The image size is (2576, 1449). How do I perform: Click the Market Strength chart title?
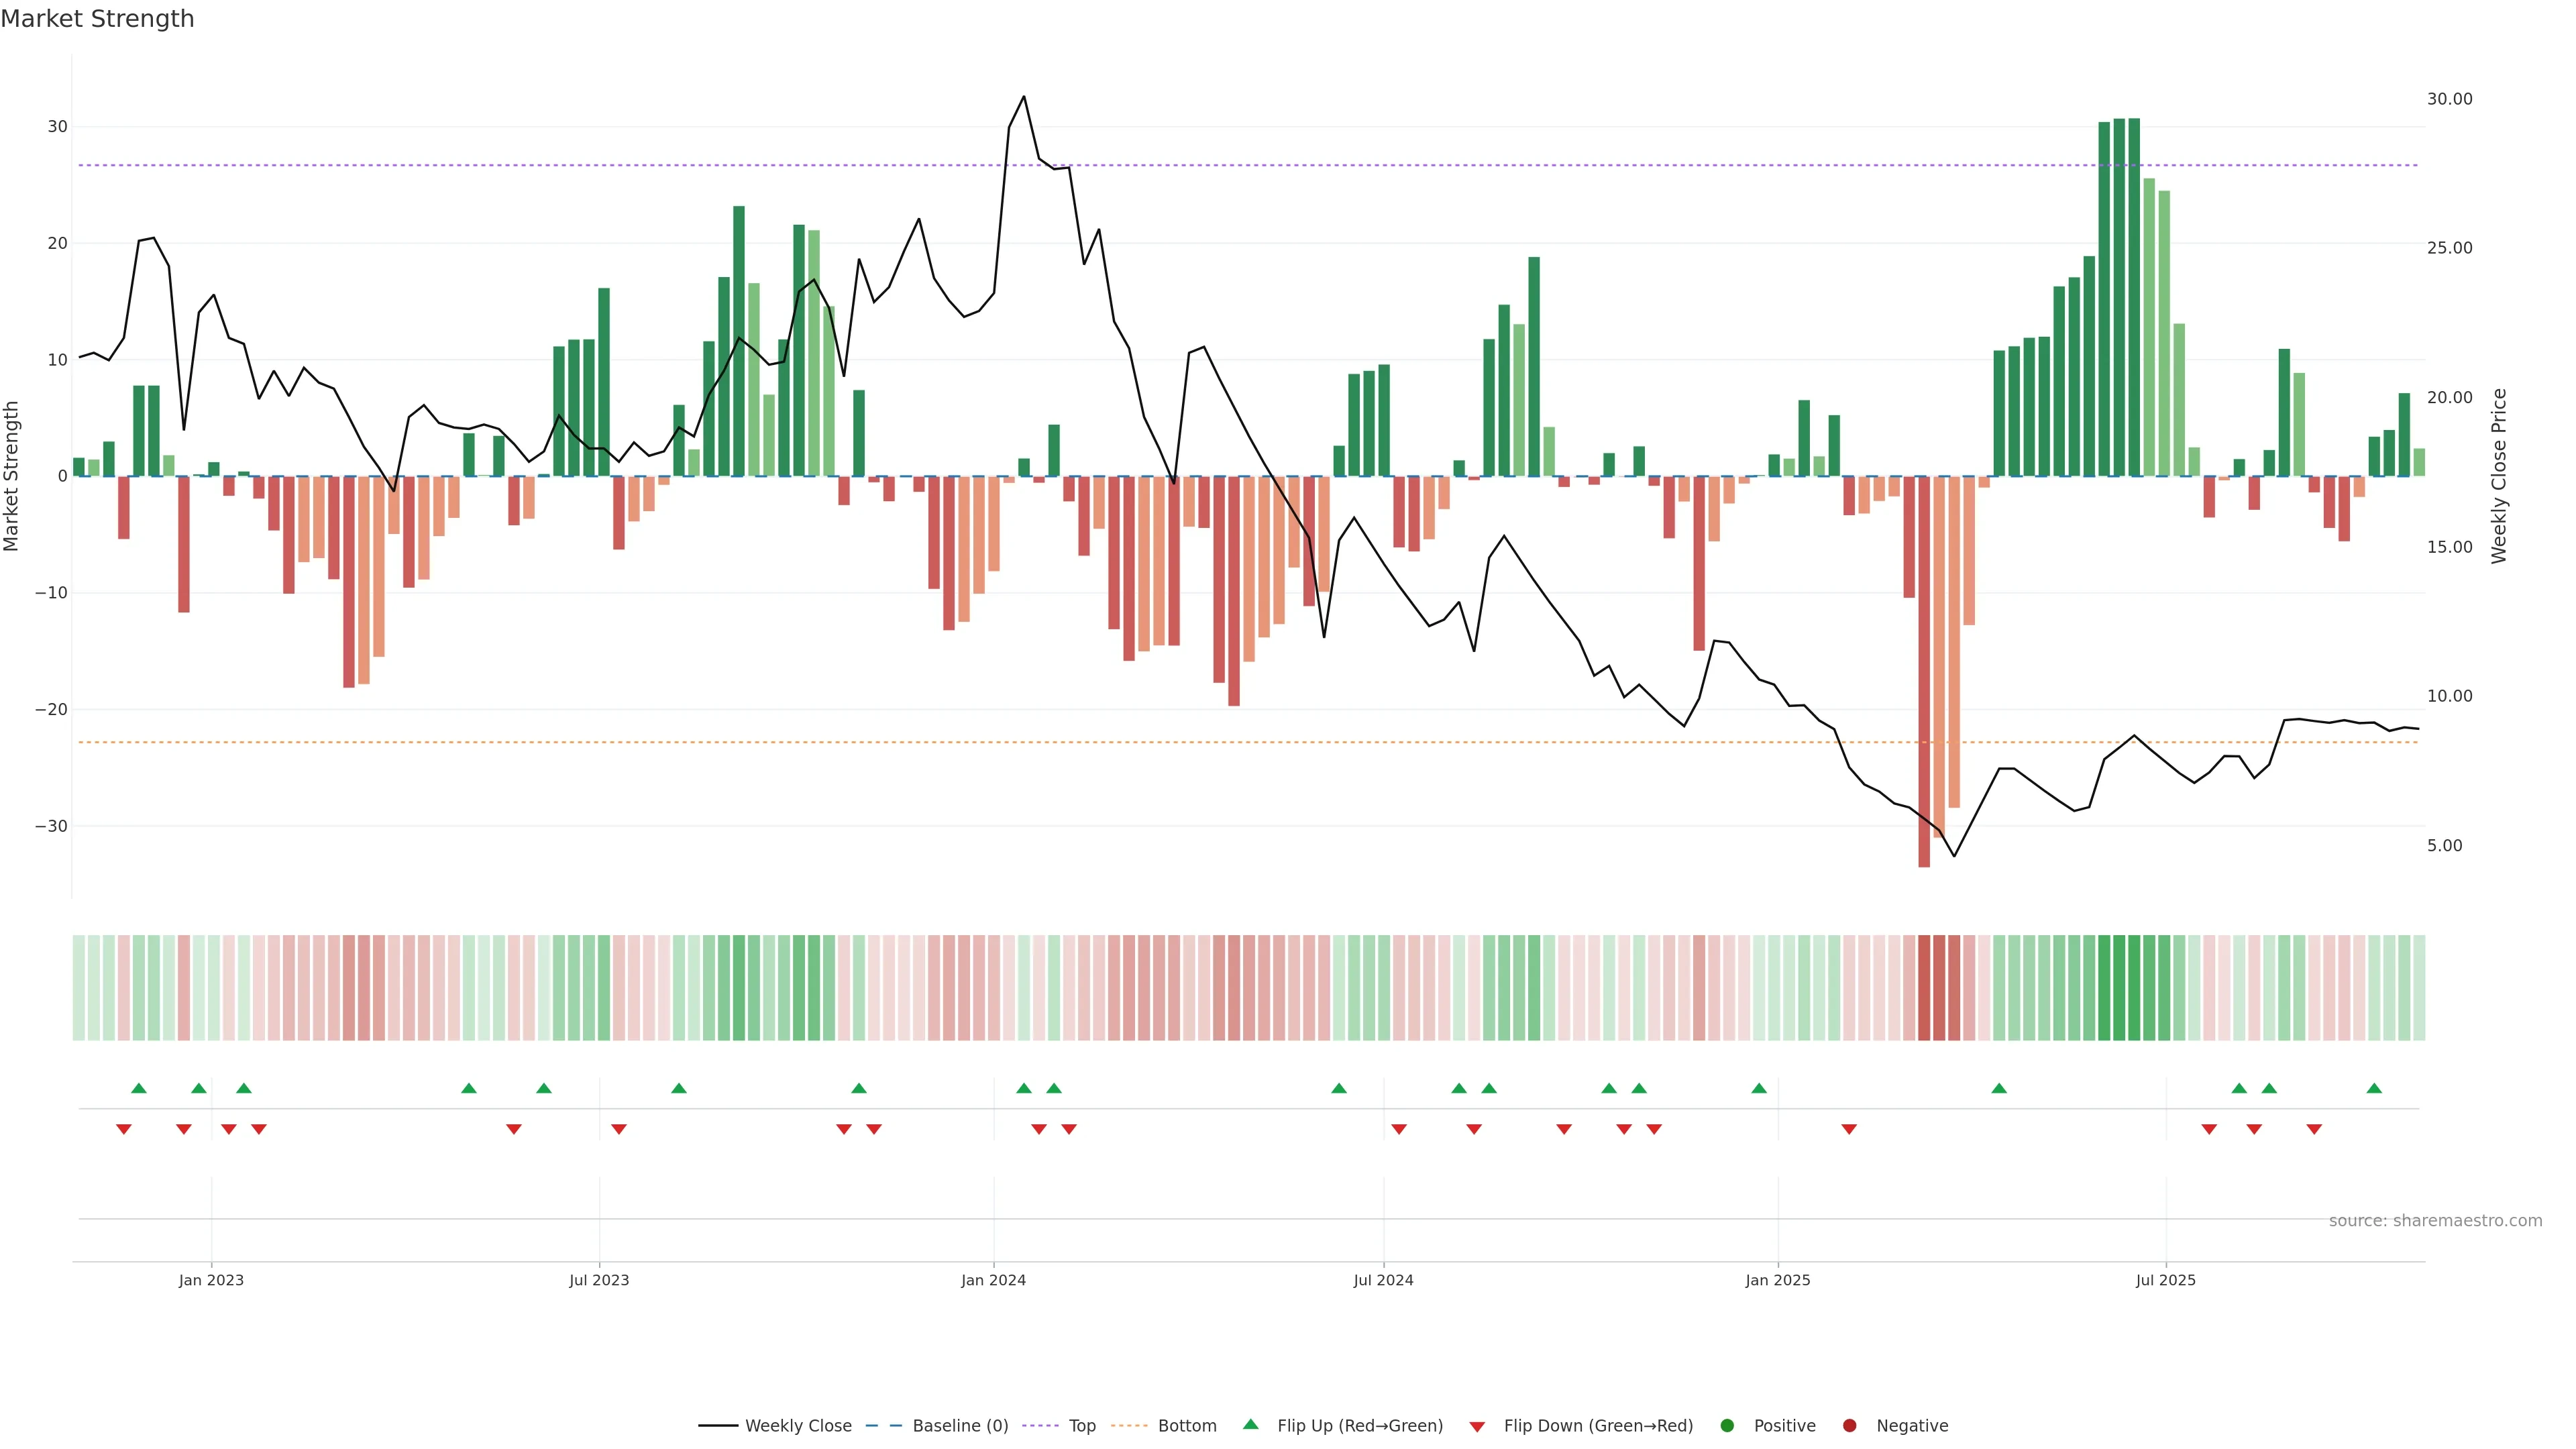[x=97, y=19]
